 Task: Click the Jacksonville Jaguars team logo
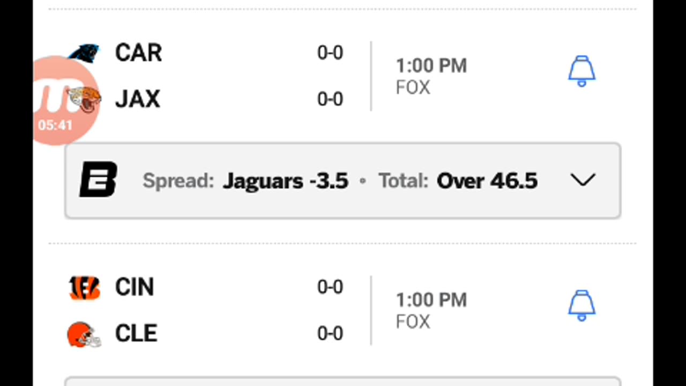pos(86,100)
